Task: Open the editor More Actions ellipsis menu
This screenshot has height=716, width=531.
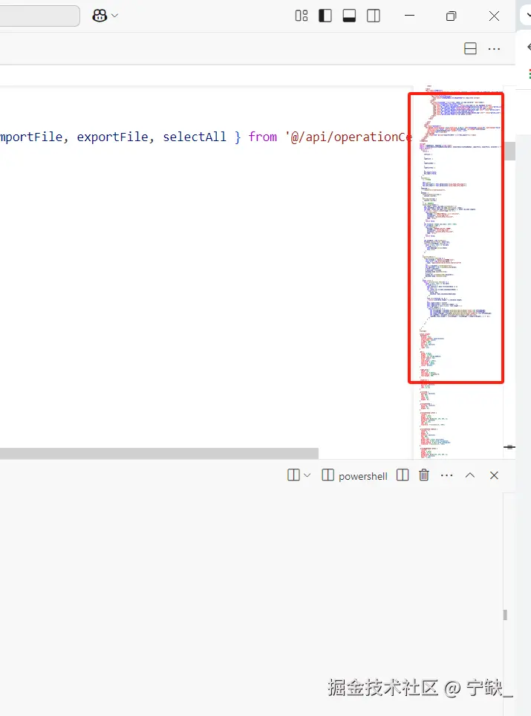Action: pyautogui.click(x=494, y=48)
